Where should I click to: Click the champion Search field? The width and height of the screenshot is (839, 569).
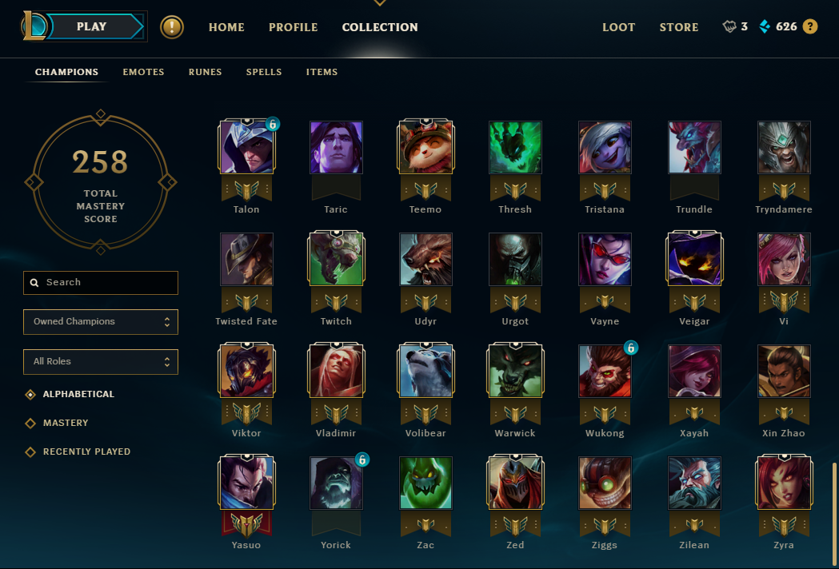click(101, 282)
